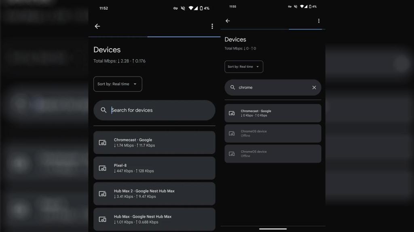Tap Wi-Fi icon in left status bar
Screen dimensions: 414x232
191,8
